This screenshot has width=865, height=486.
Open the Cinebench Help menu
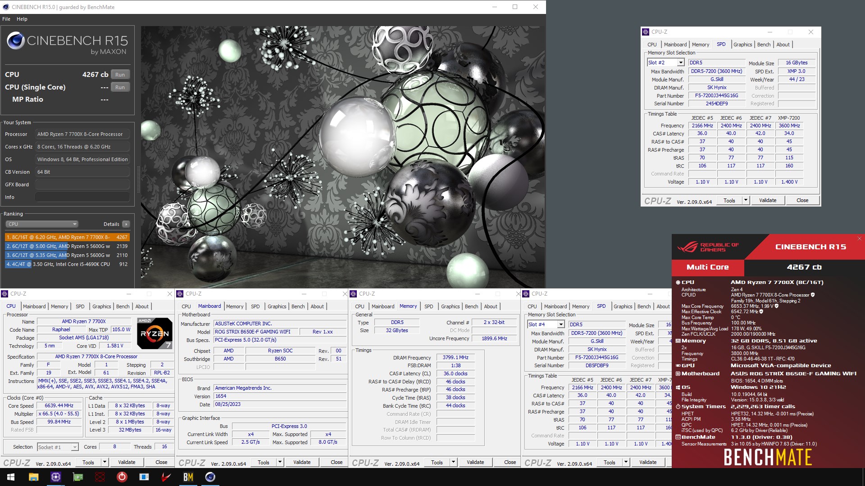22,19
